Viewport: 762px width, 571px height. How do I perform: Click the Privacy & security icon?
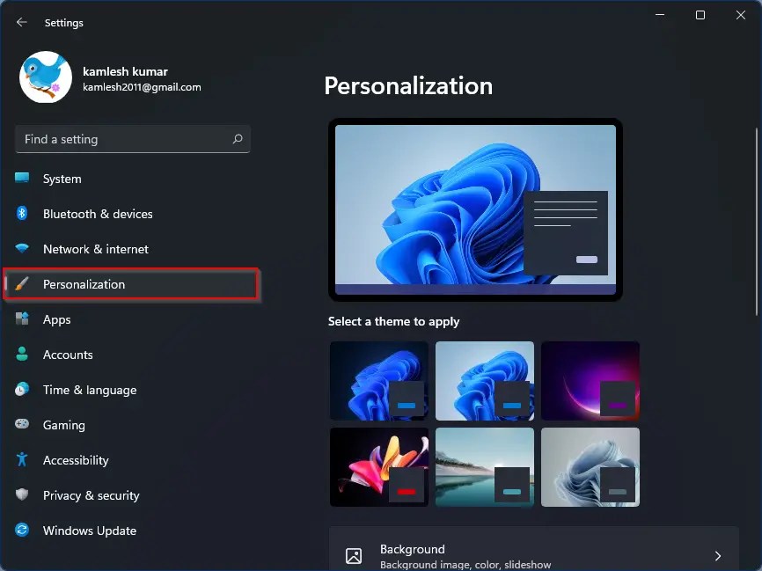pyautogui.click(x=23, y=495)
